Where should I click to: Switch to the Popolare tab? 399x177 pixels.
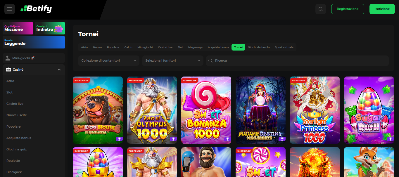113,47
